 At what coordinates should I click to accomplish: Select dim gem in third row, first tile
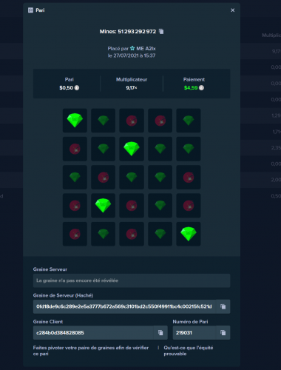[x=75, y=177]
